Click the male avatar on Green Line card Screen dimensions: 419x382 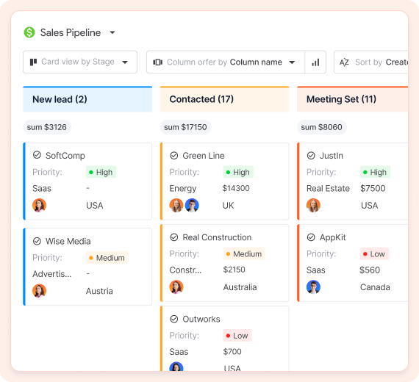[192, 205]
